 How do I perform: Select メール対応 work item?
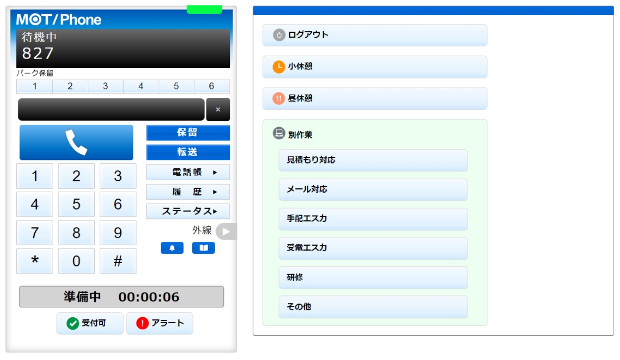[373, 190]
